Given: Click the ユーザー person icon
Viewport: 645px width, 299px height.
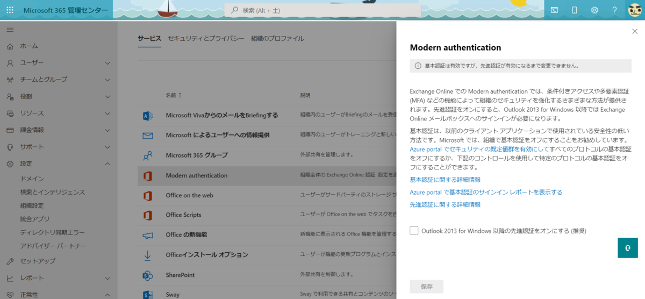Looking at the screenshot, I should [x=10, y=63].
